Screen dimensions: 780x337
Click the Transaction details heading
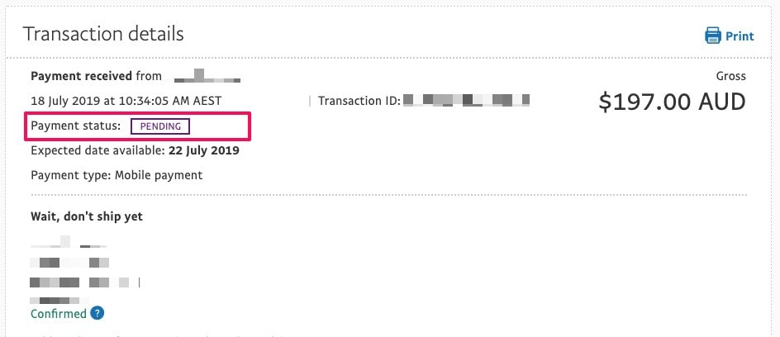103,34
